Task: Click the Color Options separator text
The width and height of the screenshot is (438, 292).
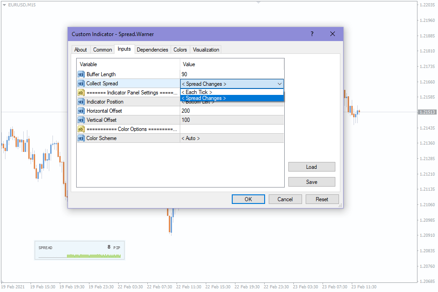Action: [x=132, y=129]
